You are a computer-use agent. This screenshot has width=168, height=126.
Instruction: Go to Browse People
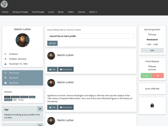tap(20, 12)
